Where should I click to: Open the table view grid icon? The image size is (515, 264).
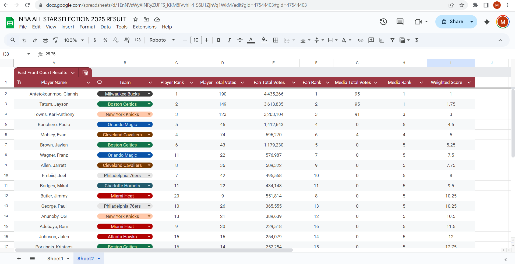pyautogui.click(x=85, y=73)
